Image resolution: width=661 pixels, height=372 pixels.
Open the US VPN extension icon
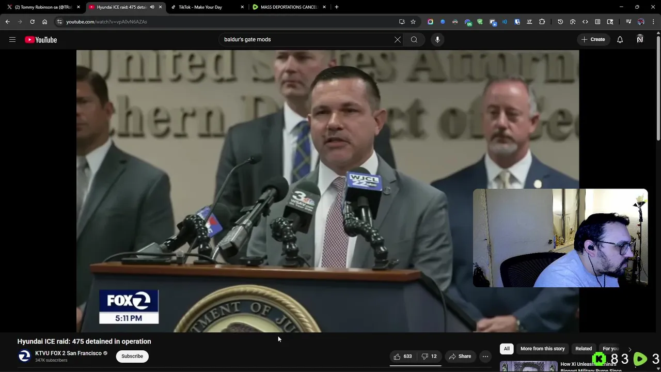click(468, 22)
